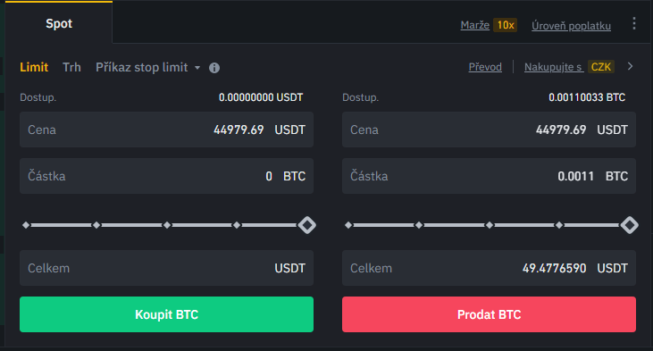Screen dimensions: 653x351
Task: Expand the Příkaz stop limit dropdown
Action: point(148,68)
